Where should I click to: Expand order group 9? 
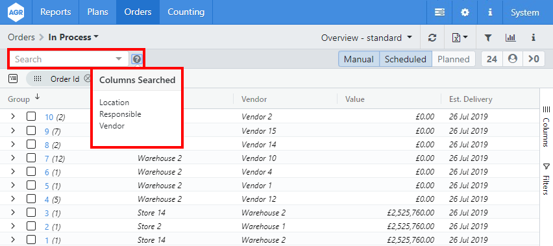[x=13, y=130]
